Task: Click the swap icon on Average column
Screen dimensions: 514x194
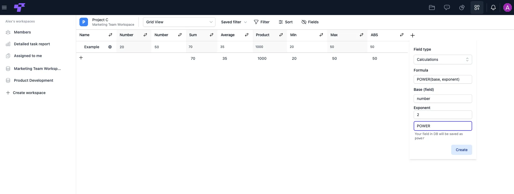Action: [x=247, y=35]
